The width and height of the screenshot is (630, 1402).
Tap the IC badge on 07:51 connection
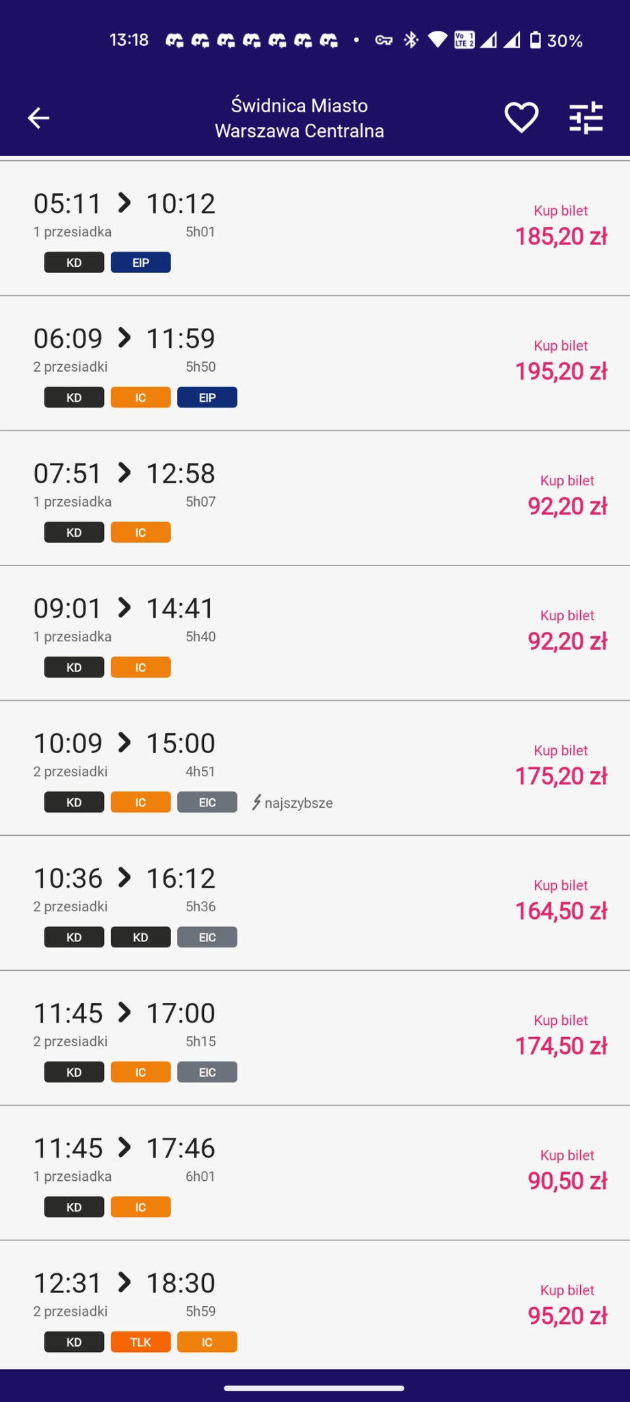[x=141, y=533]
